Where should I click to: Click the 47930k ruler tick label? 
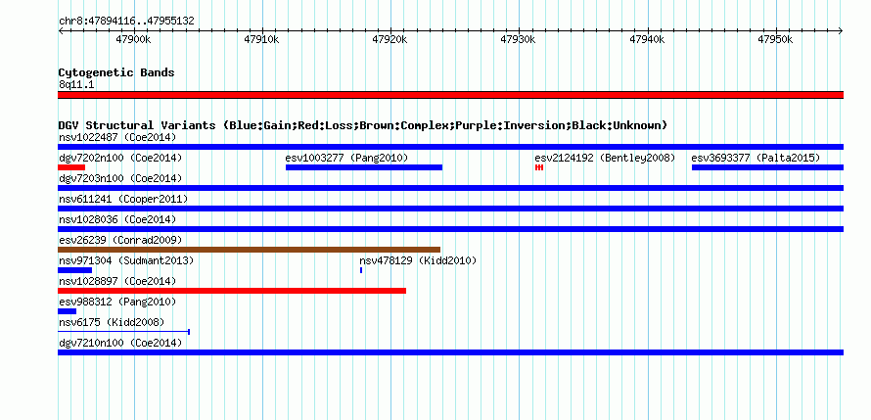tap(519, 39)
